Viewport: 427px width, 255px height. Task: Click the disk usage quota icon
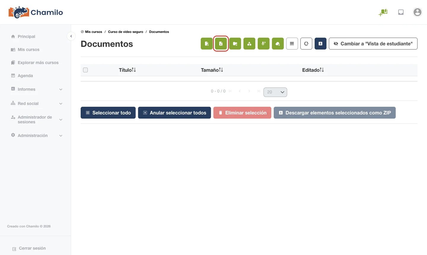click(x=306, y=44)
